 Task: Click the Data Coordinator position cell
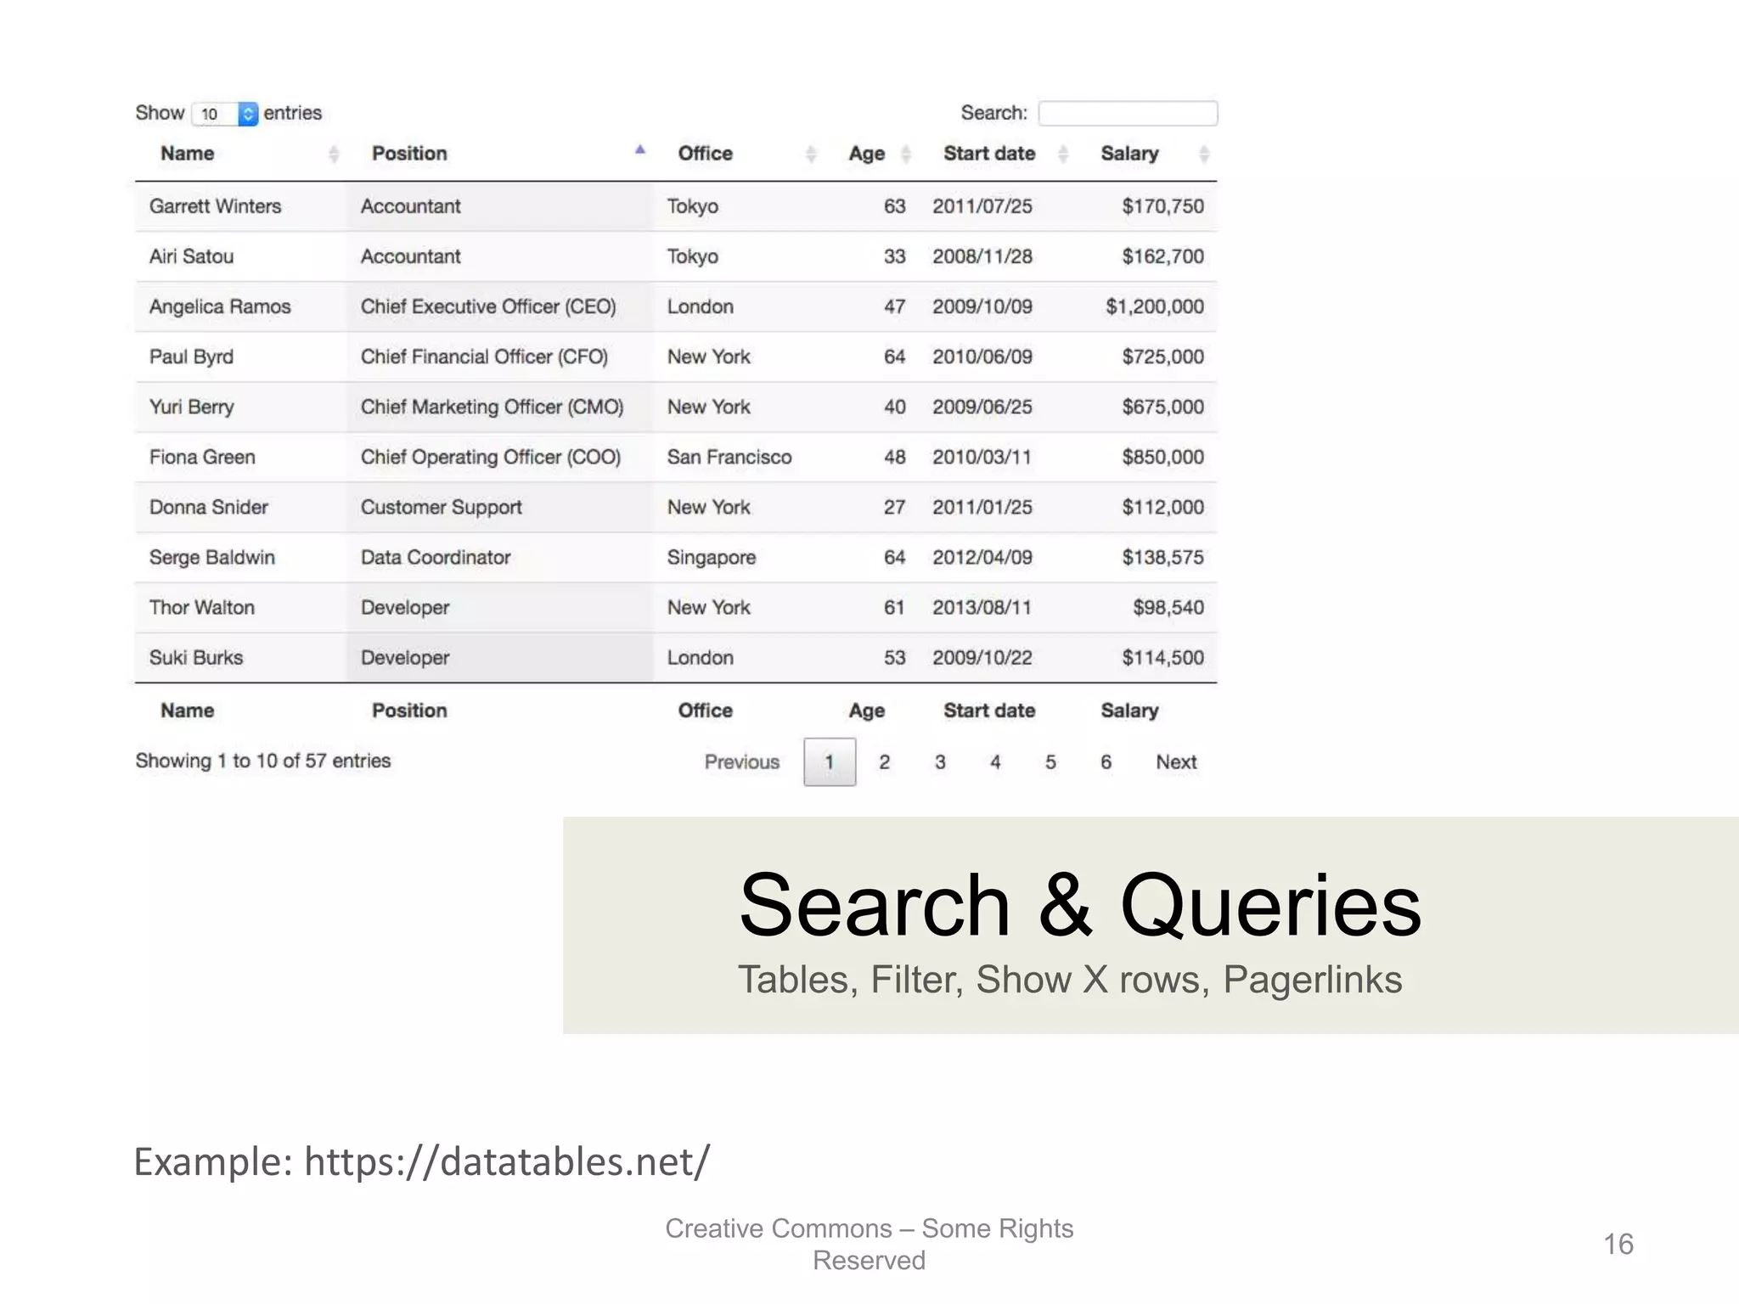(x=436, y=557)
